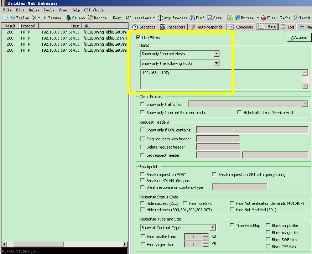Check Hide Not Modified (304)
The width and height of the screenshot is (312, 254).
(x=232, y=209)
